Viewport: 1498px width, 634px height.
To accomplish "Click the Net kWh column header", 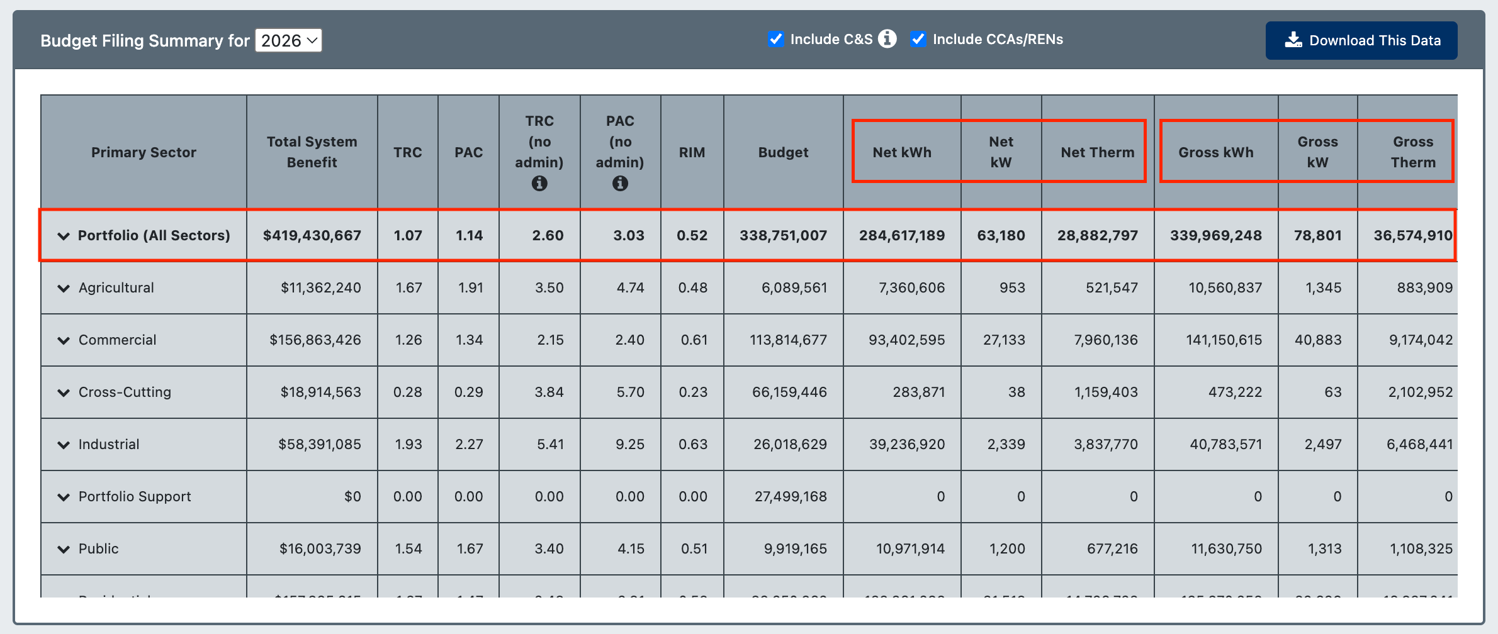I will click(x=902, y=152).
